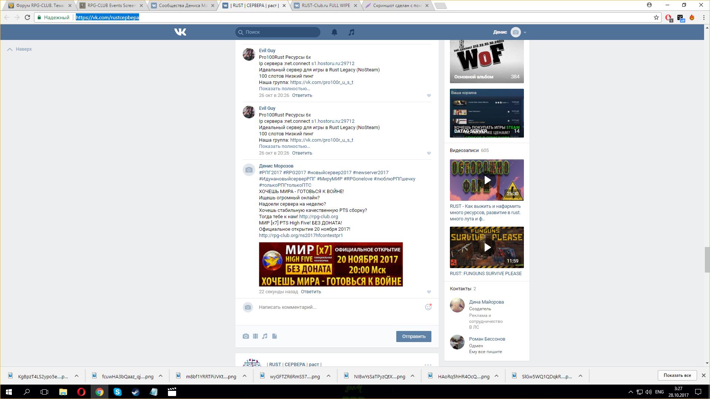Viewport: 710px width, 399px height.
Task: Click the ENG language indicator
Action: coord(659,392)
